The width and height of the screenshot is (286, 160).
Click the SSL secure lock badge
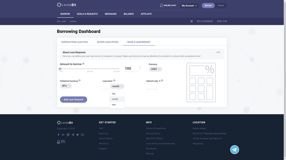coord(61,142)
